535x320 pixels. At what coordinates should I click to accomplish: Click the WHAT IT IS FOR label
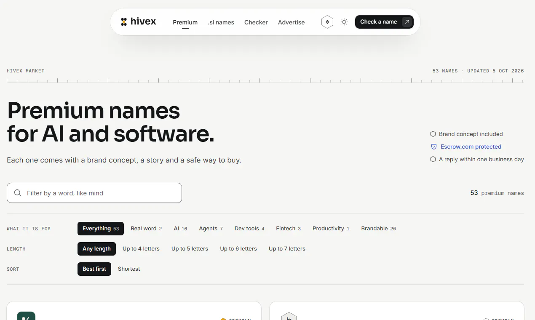pyautogui.click(x=29, y=229)
